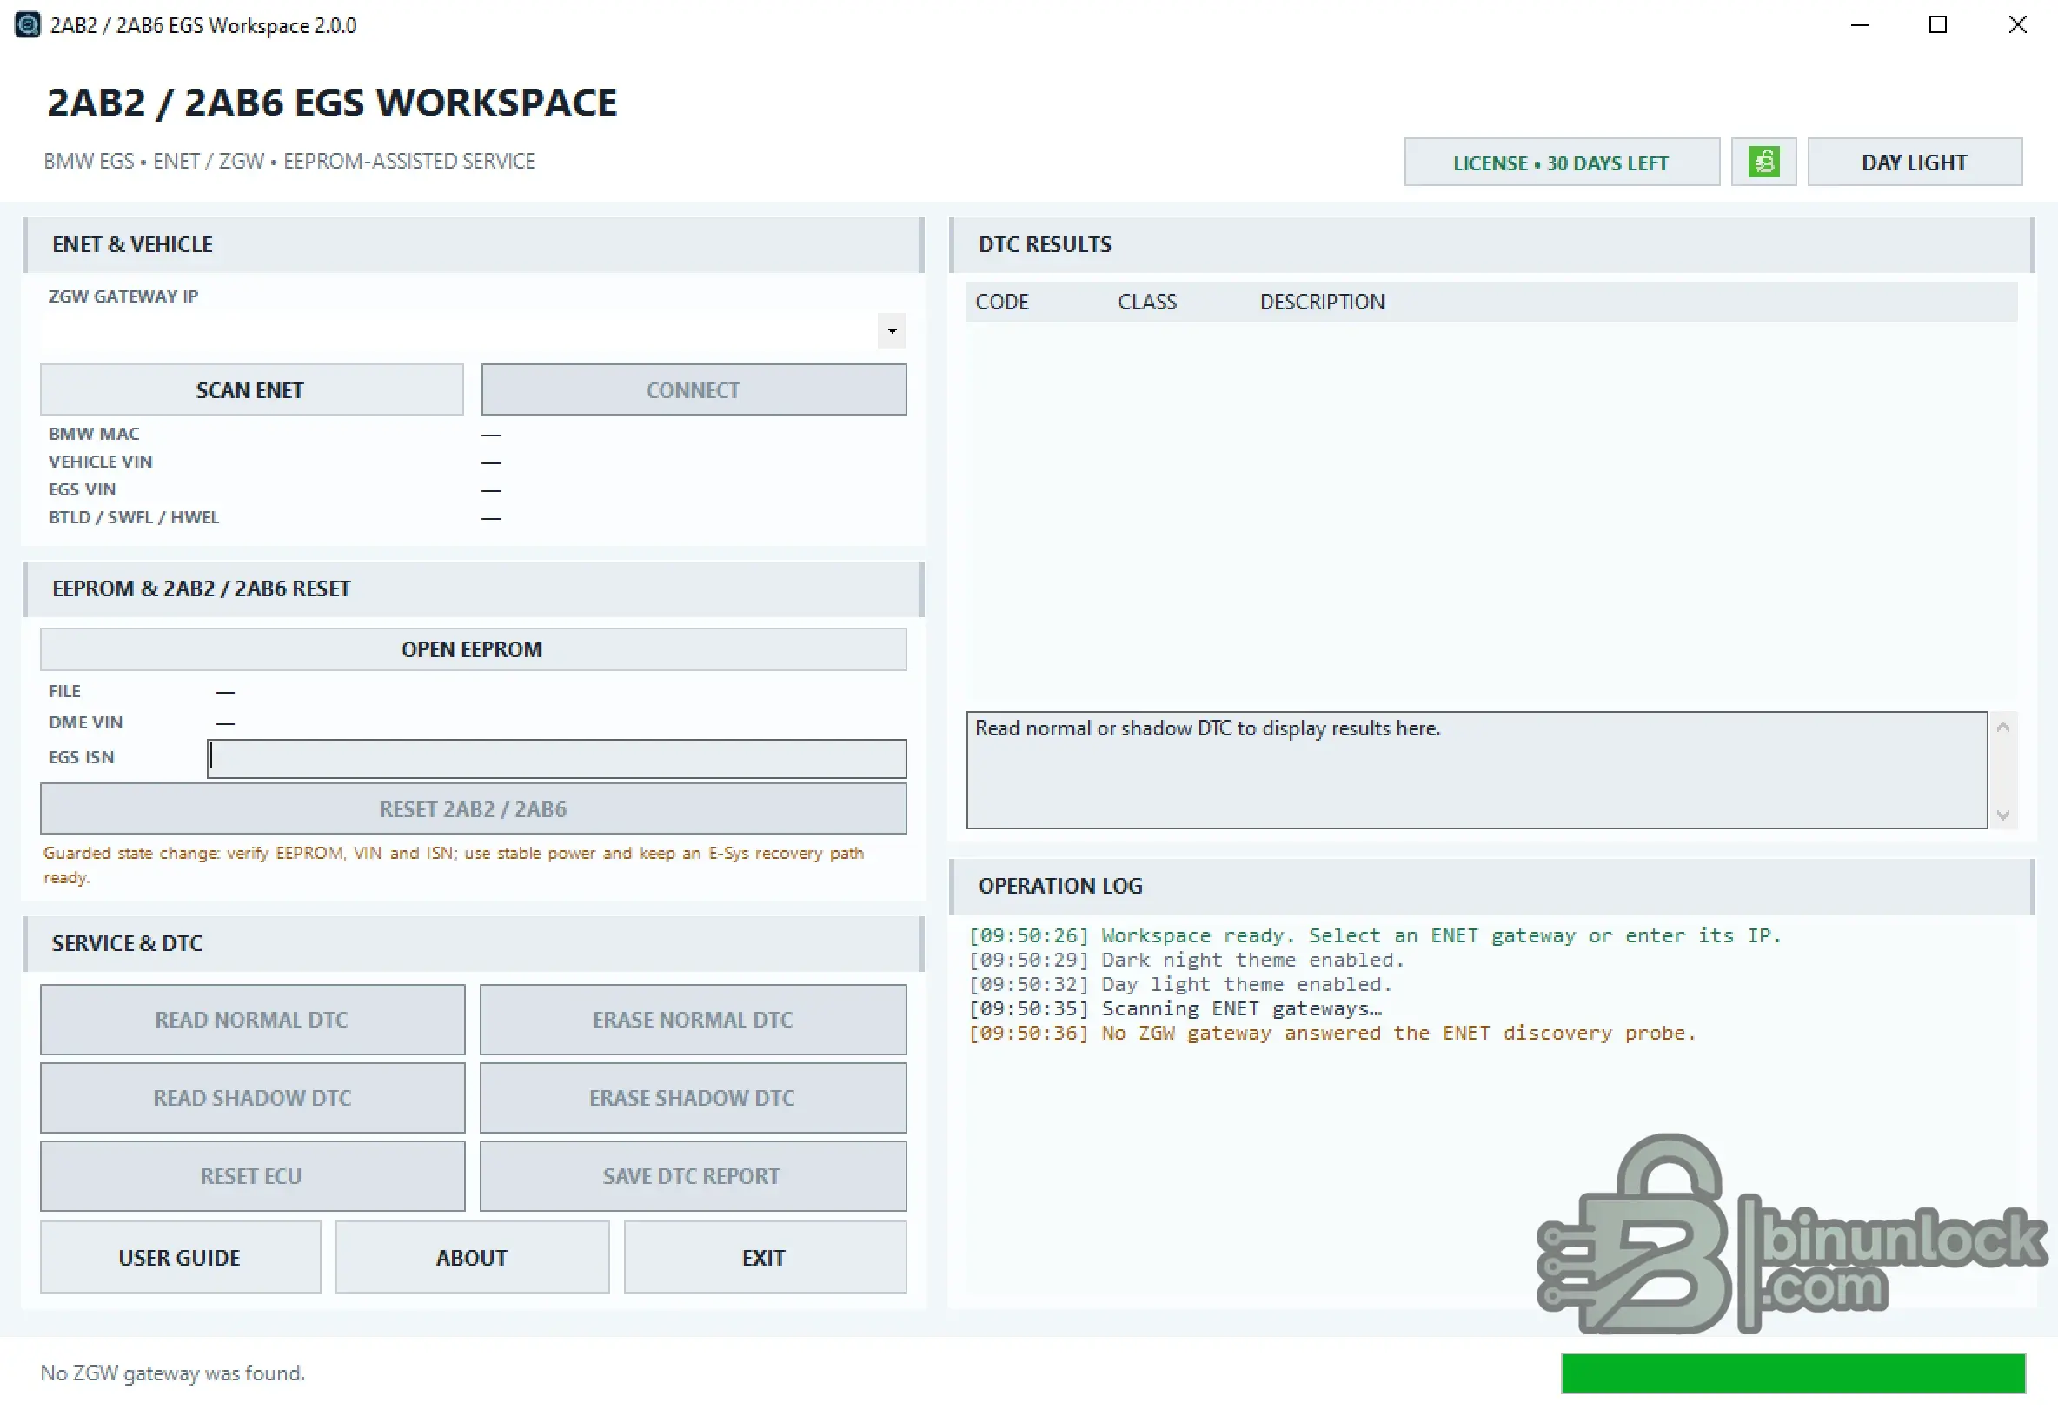
Task: Click the RESET 2AB2 / 2AB6 button
Action: tap(473, 808)
